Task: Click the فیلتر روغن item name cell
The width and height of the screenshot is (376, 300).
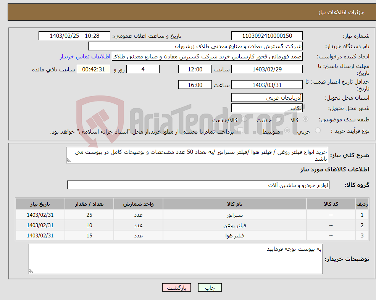Action: click(234, 225)
